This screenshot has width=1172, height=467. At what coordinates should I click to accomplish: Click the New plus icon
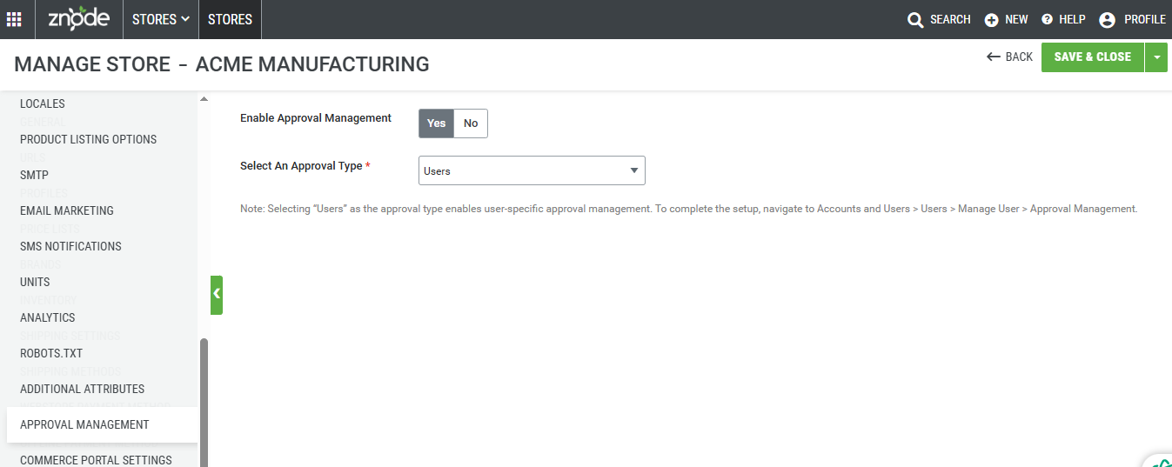[x=991, y=20]
